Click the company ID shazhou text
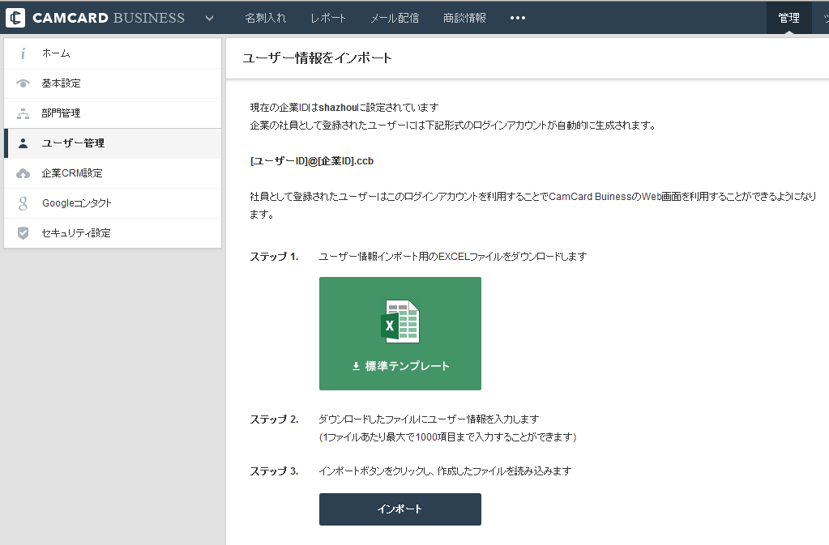This screenshot has width=829, height=545. [339, 108]
